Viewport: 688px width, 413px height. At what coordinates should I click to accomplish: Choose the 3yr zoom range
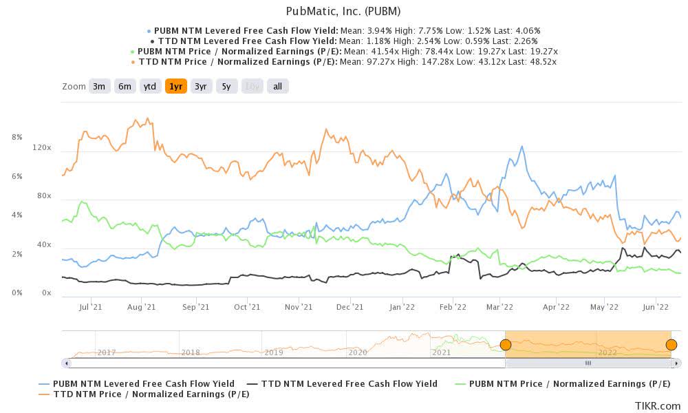pyautogui.click(x=200, y=86)
